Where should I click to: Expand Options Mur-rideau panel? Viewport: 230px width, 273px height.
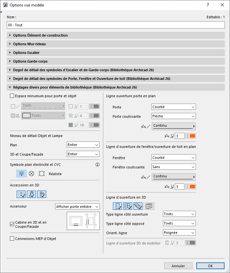[x=116, y=44]
